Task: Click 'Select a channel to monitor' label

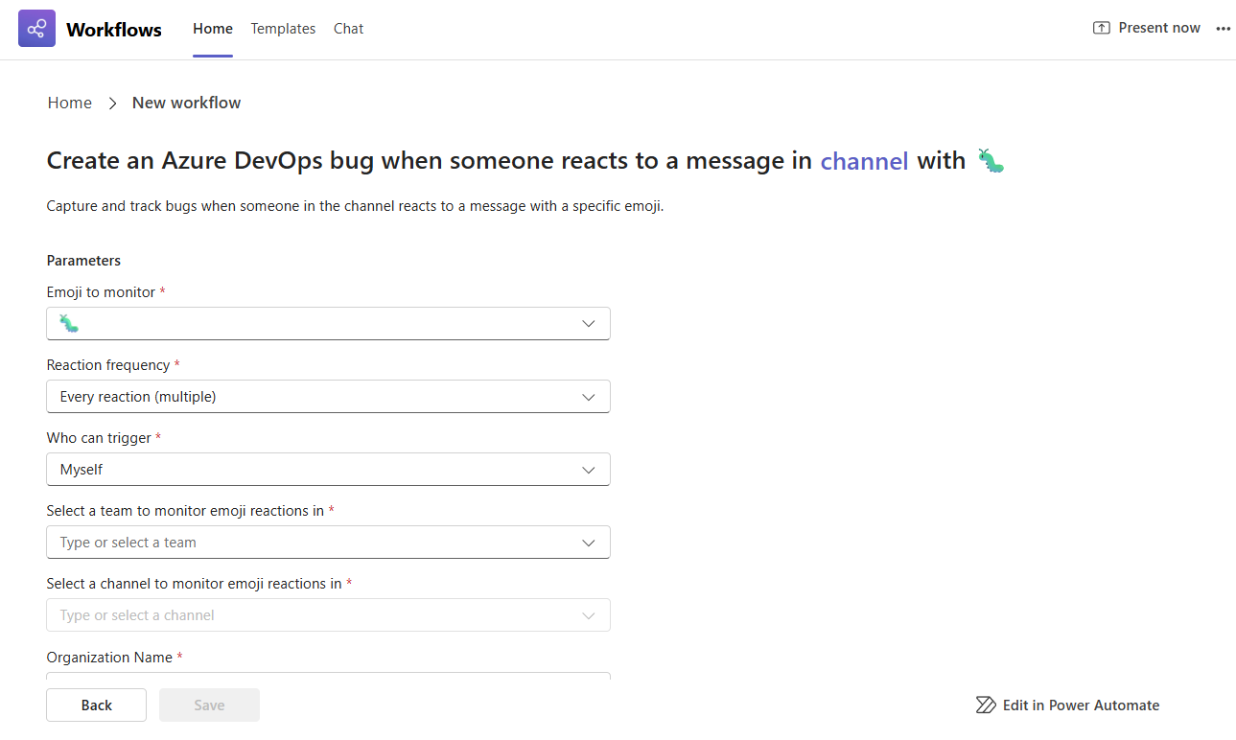Action: [195, 584]
